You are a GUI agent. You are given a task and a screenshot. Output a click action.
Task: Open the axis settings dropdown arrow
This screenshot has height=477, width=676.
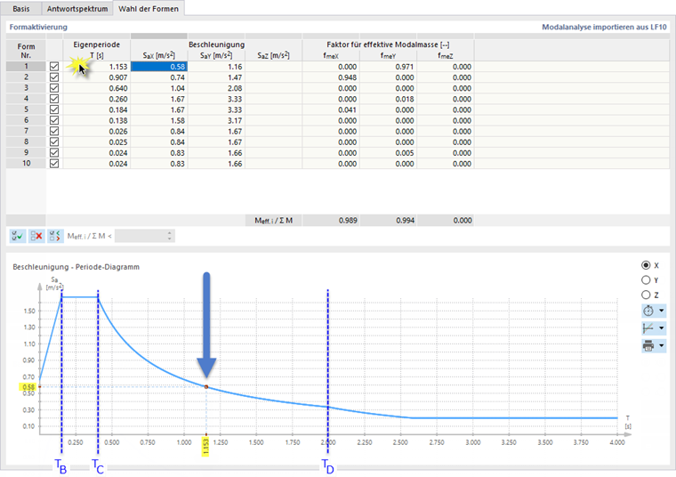(x=662, y=328)
